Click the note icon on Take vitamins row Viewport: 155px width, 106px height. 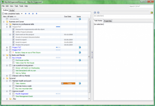tap(80, 83)
